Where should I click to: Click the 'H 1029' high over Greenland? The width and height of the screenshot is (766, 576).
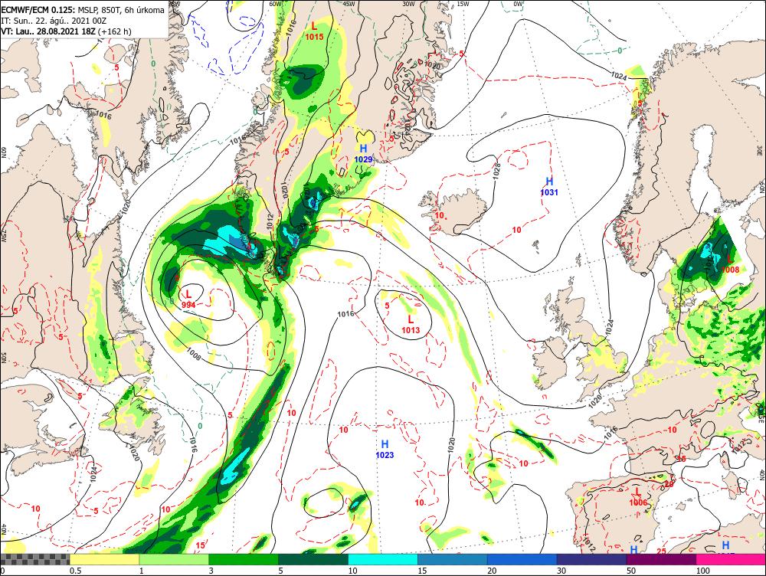[x=363, y=153]
